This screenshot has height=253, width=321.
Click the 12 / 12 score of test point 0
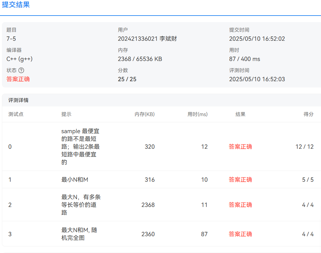[x=304, y=147]
